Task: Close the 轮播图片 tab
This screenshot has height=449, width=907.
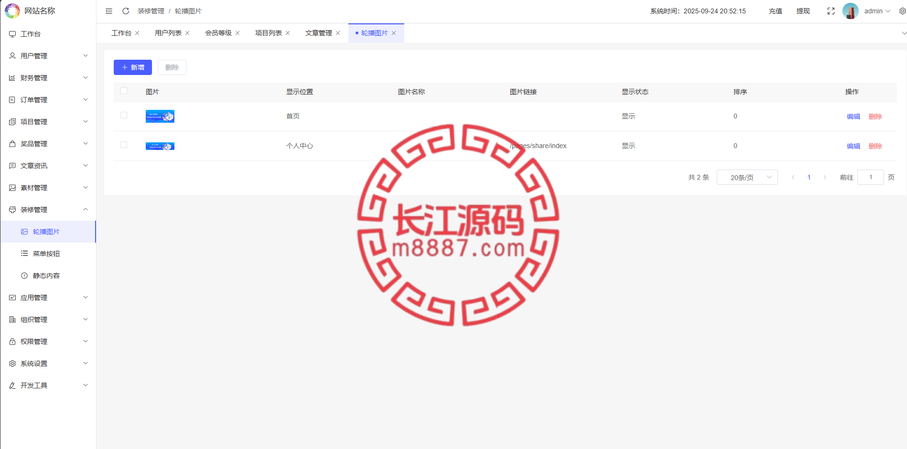Action: [394, 33]
